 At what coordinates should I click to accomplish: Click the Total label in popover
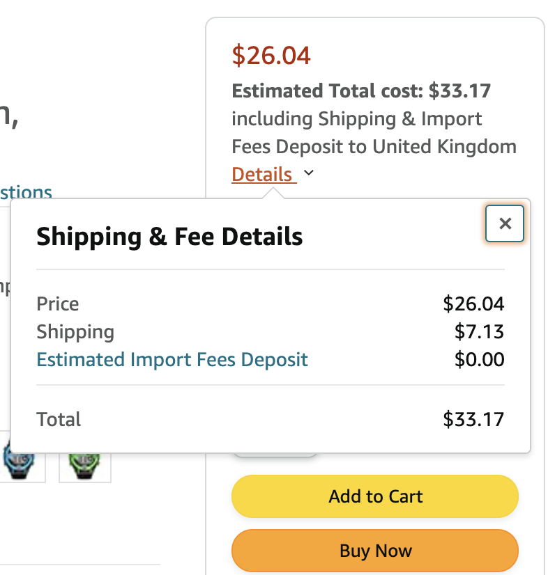59,419
